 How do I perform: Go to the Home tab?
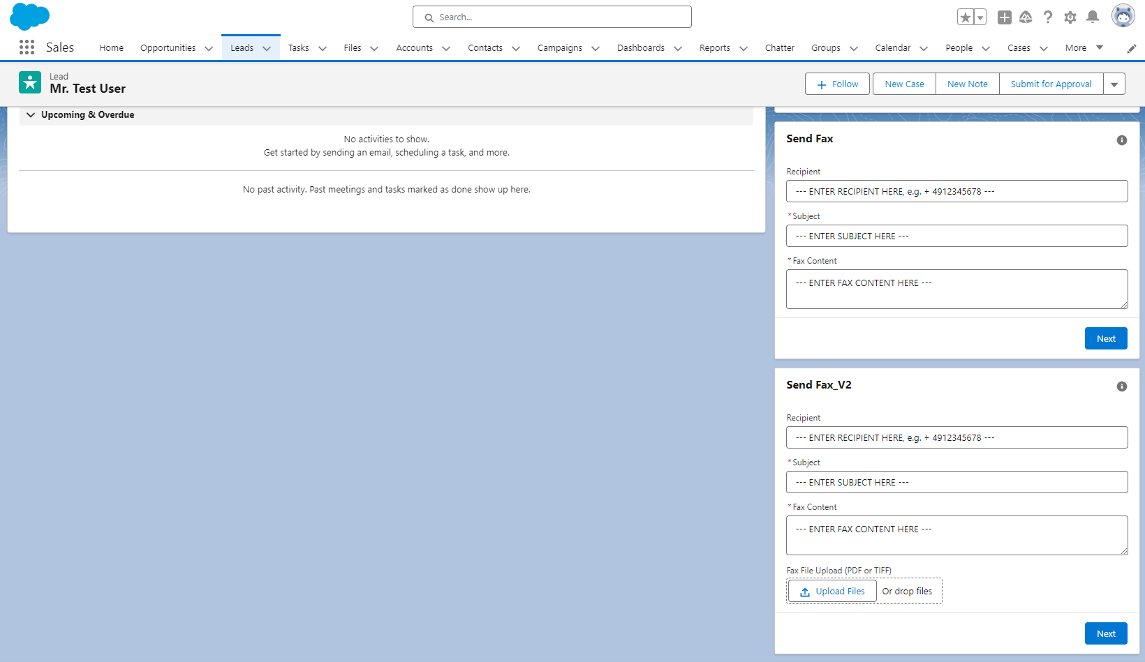click(111, 47)
